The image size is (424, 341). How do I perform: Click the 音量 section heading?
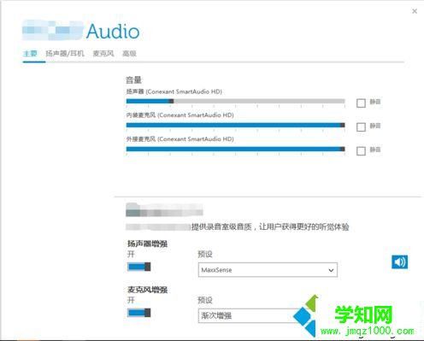[x=133, y=80]
